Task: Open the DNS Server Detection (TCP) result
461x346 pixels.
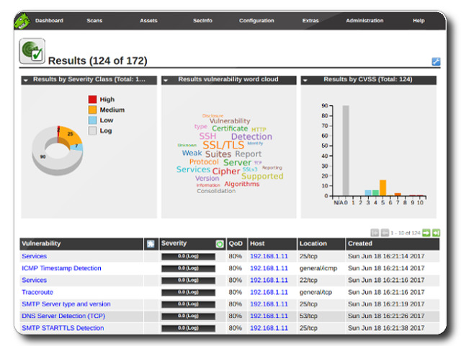Action: (x=63, y=316)
